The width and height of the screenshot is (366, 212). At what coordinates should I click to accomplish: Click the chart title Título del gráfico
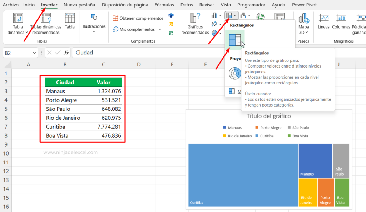pyautogui.click(x=269, y=116)
